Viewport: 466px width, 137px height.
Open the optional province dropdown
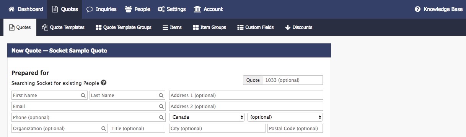pos(285,117)
